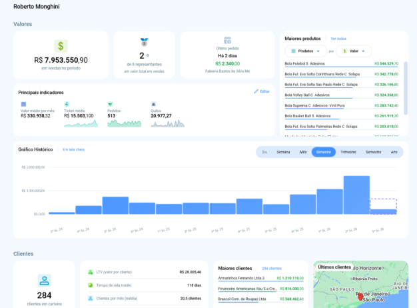The width and height of the screenshot is (417, 308).
Task: Select the Bimestre period tab
Action: click(323, 152)
